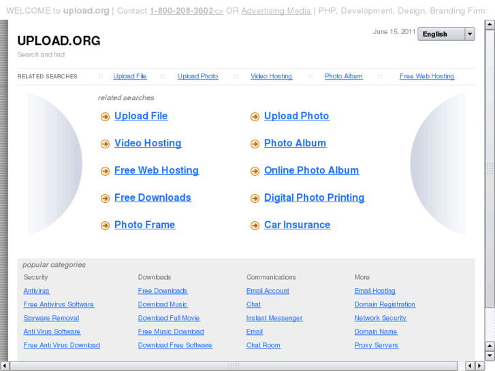Click the arrow icon beside Free Downloads
Image resolution: width=495 pixels, height=371 pixels.
(x=105, y=198)
